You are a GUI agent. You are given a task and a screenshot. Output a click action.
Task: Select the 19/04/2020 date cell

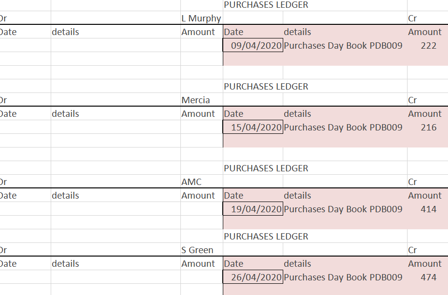253,209
